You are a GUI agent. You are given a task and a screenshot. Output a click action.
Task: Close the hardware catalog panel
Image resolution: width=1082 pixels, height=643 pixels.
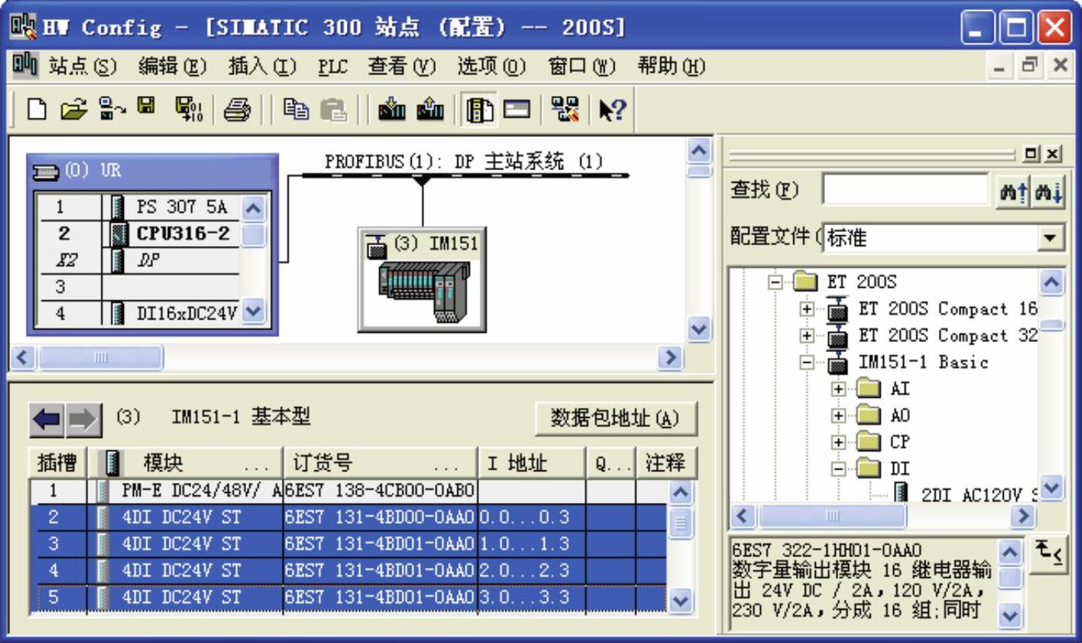[x=1053, y=154]
